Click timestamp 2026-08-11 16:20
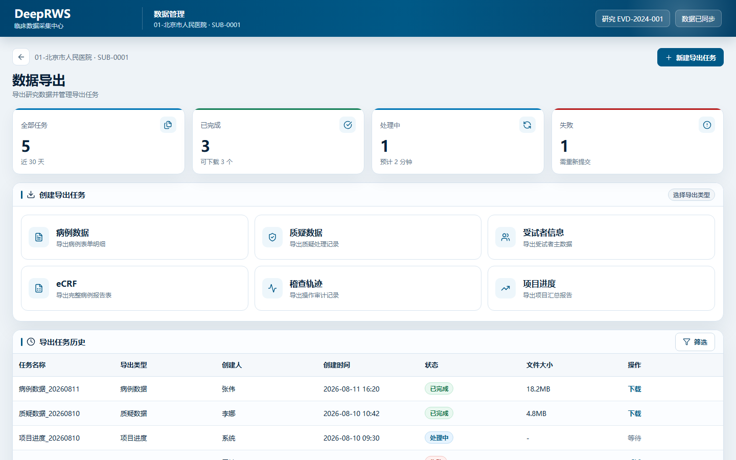Image resolution: width=736 pixels, height=460 pixels. [x=352, y=389]
